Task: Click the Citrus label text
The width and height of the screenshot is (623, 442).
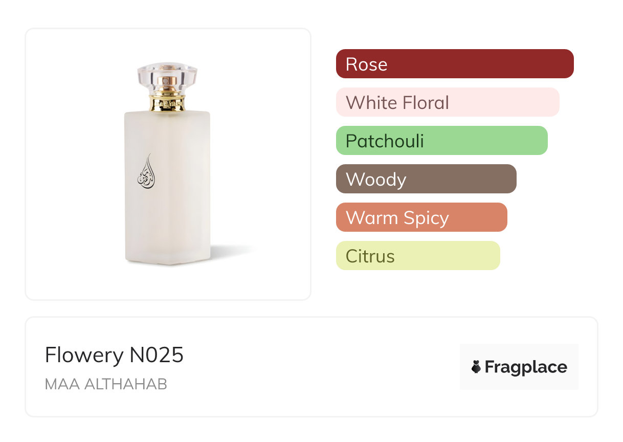Action: point(370,256)
